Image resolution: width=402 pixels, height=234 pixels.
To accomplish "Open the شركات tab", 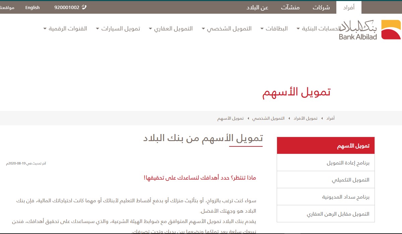I will click(x=321, y=7).
